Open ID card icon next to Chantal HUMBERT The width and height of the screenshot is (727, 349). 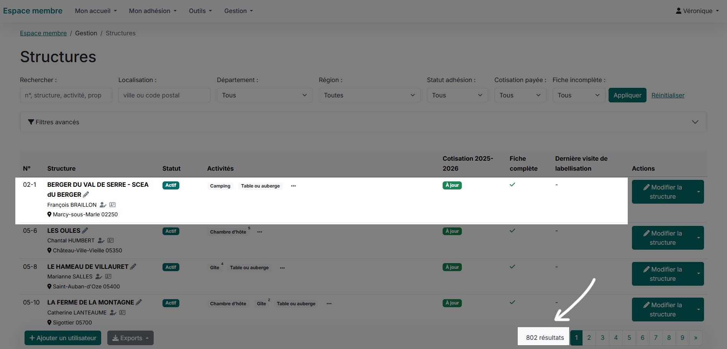pyautogui.click(x=110, y=240)
